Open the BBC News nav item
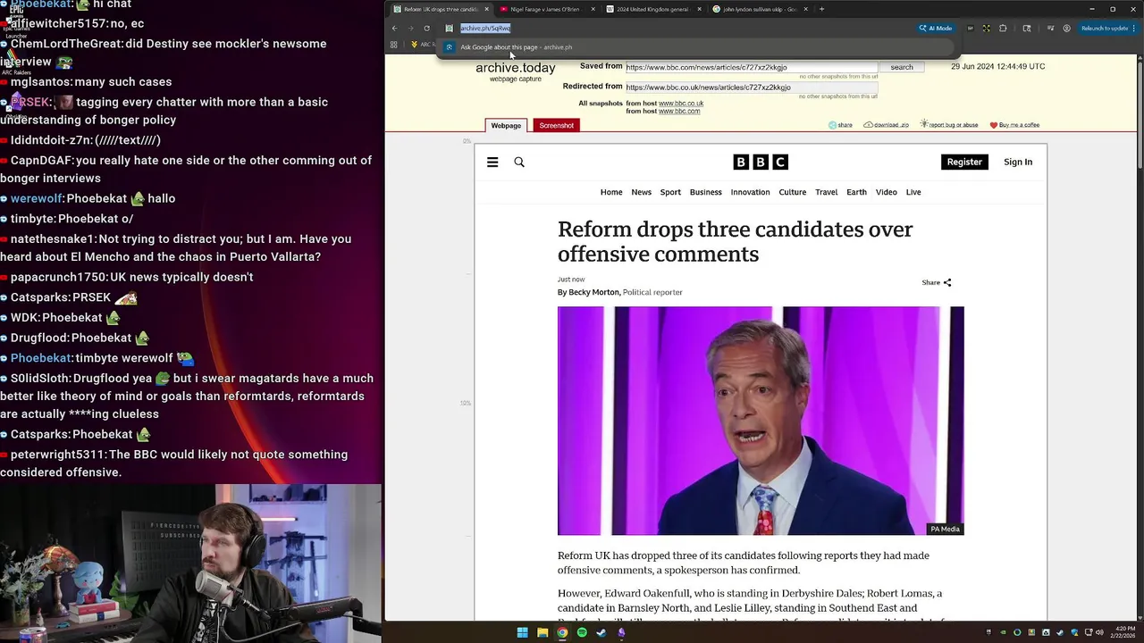Viewport: 1144px width, 643px height. click(x=642, y=192)
